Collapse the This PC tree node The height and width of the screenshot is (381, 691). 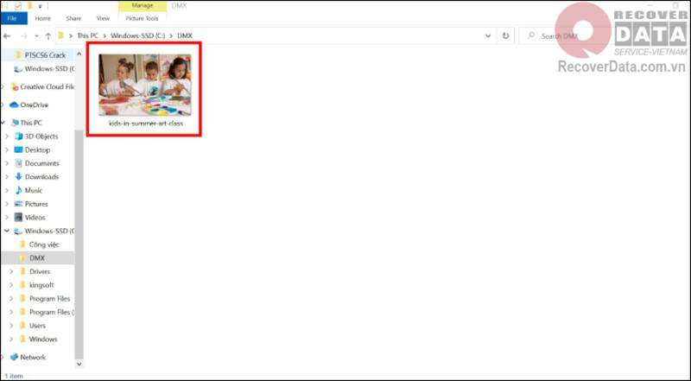[3, 123]
